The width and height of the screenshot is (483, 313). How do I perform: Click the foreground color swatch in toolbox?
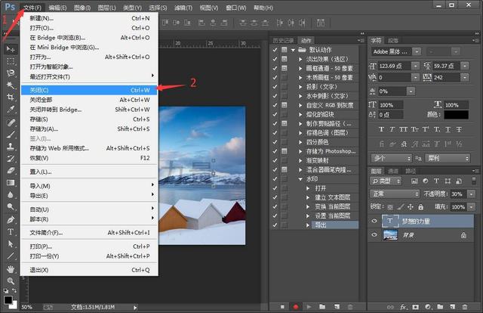(x=8, y=299)
